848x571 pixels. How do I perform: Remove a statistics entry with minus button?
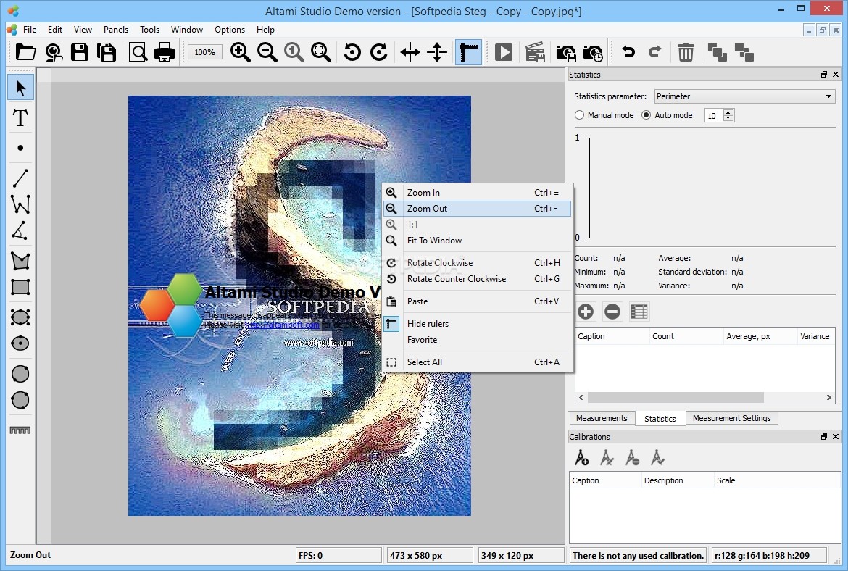612,312
